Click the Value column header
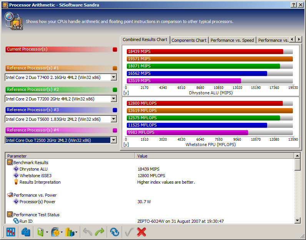 214,156
